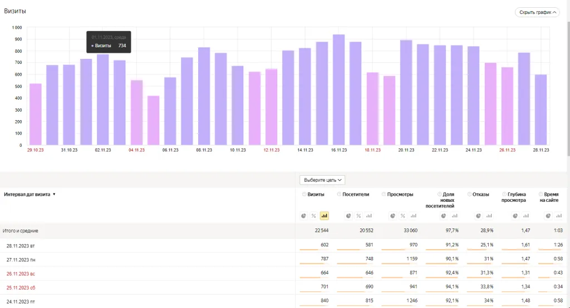Open the Выберите цель dropdown
Viewport: 570px width, 308px height.
[x=322, y=180]
